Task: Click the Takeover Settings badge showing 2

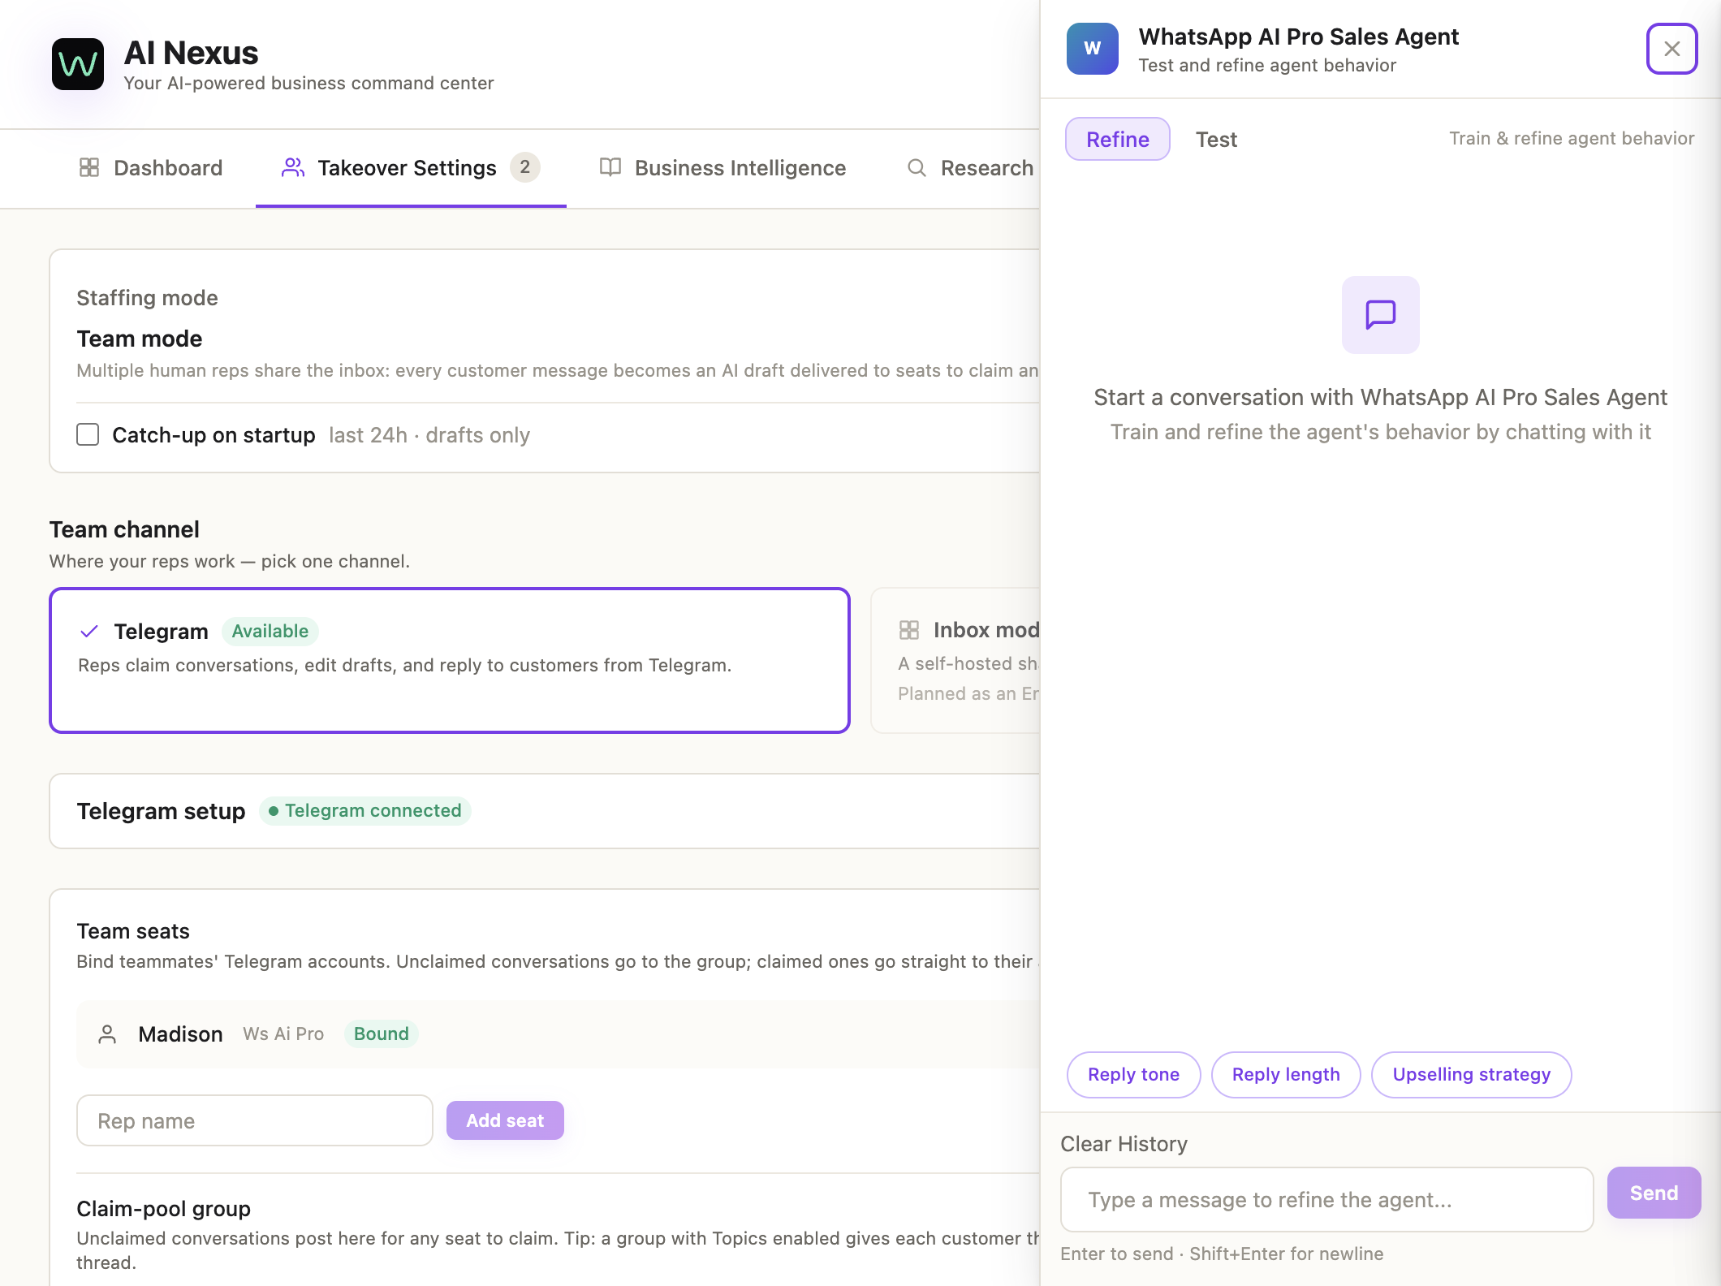Action: [x=525, y=167]
